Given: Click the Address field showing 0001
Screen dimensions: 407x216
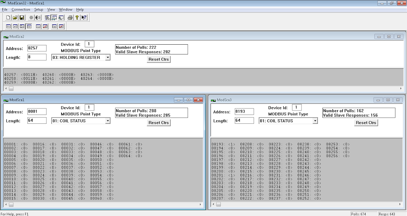Looking at the screenshot, I should coord(37,112).
